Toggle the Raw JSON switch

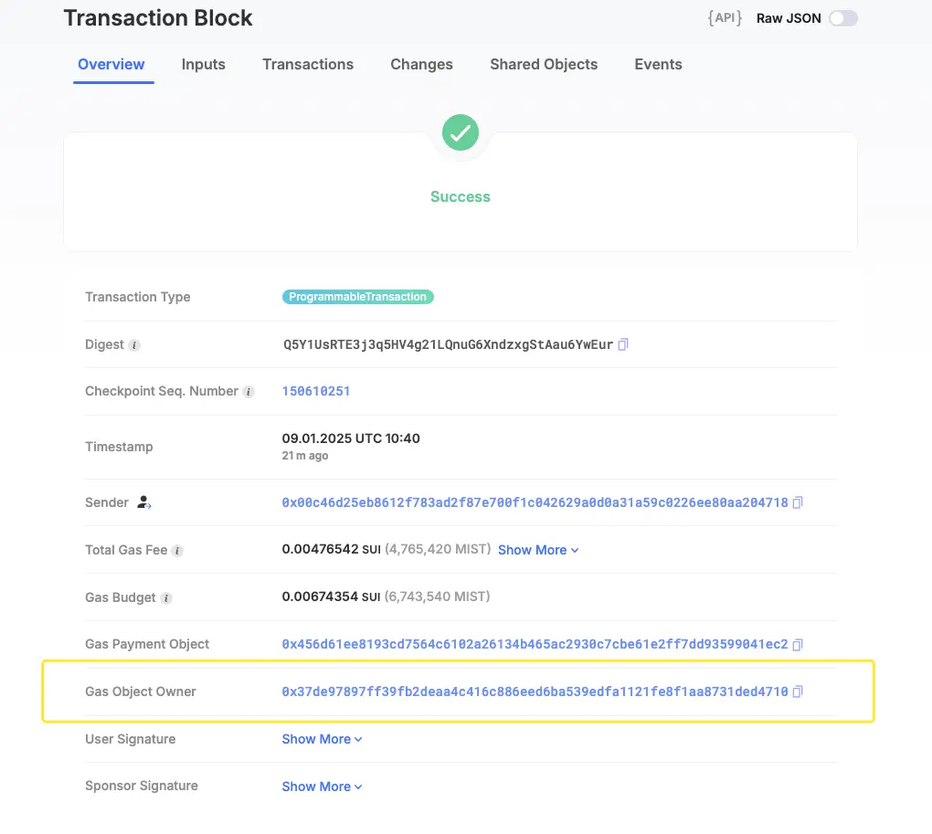click(x=843, y=18)
